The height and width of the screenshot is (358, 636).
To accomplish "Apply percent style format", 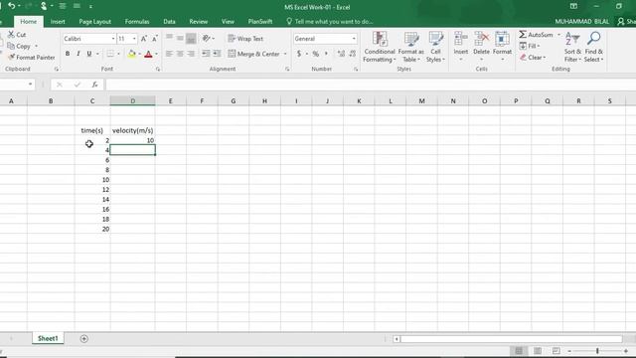I will pyautogui.click(x=316, y=54).
